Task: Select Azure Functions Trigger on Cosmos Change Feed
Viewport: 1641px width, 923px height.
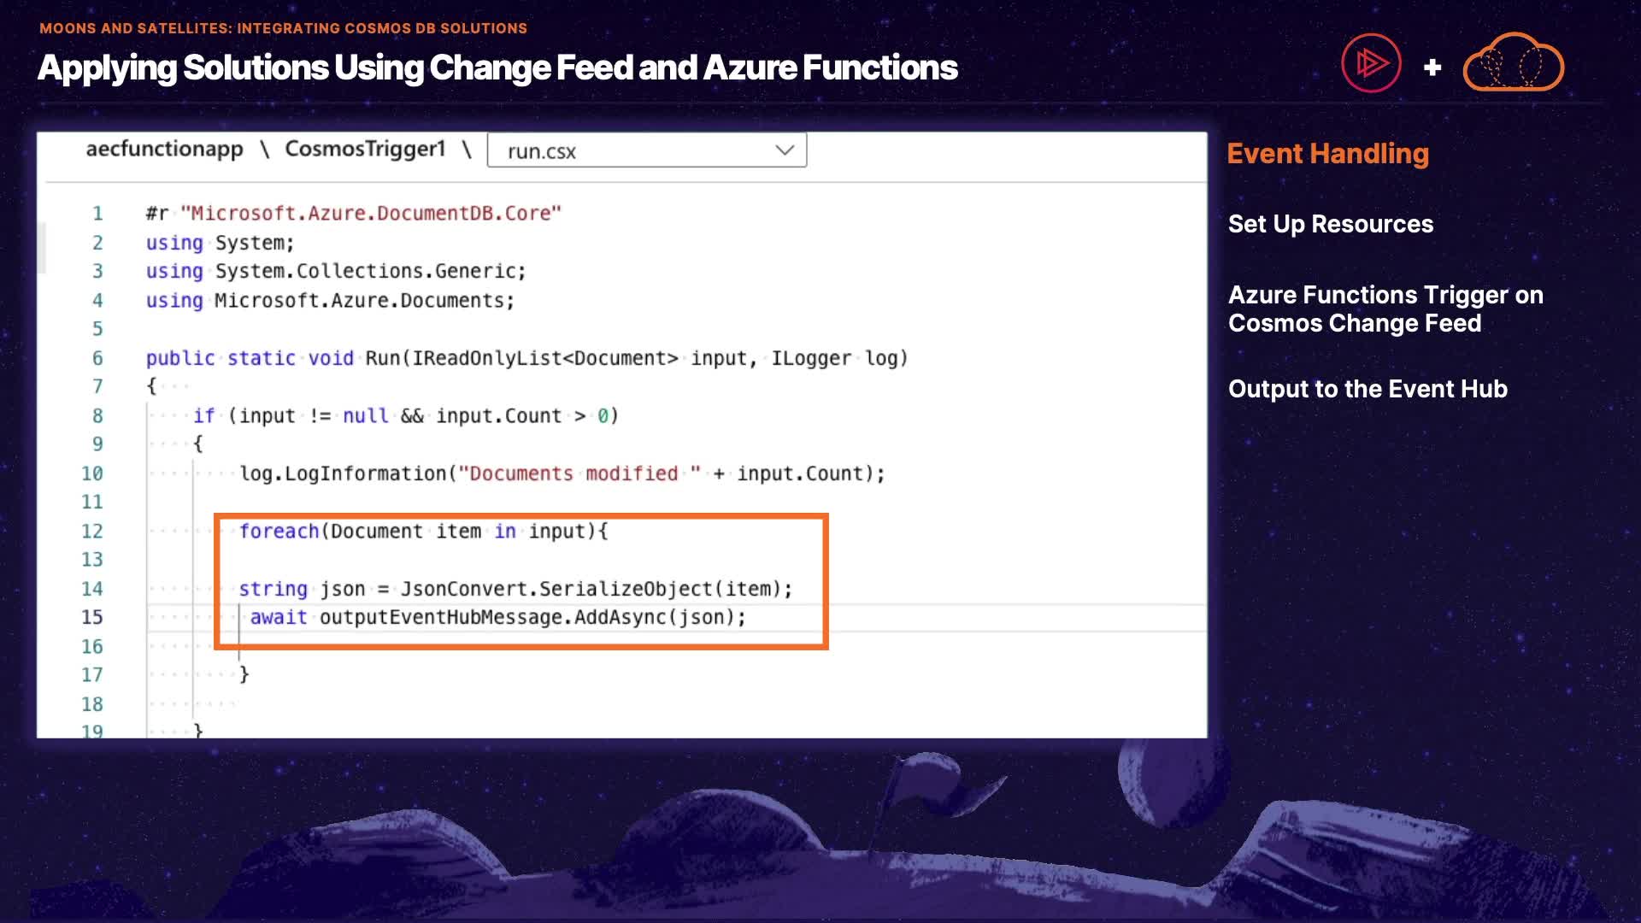Action: click(x=1385, y=309)
